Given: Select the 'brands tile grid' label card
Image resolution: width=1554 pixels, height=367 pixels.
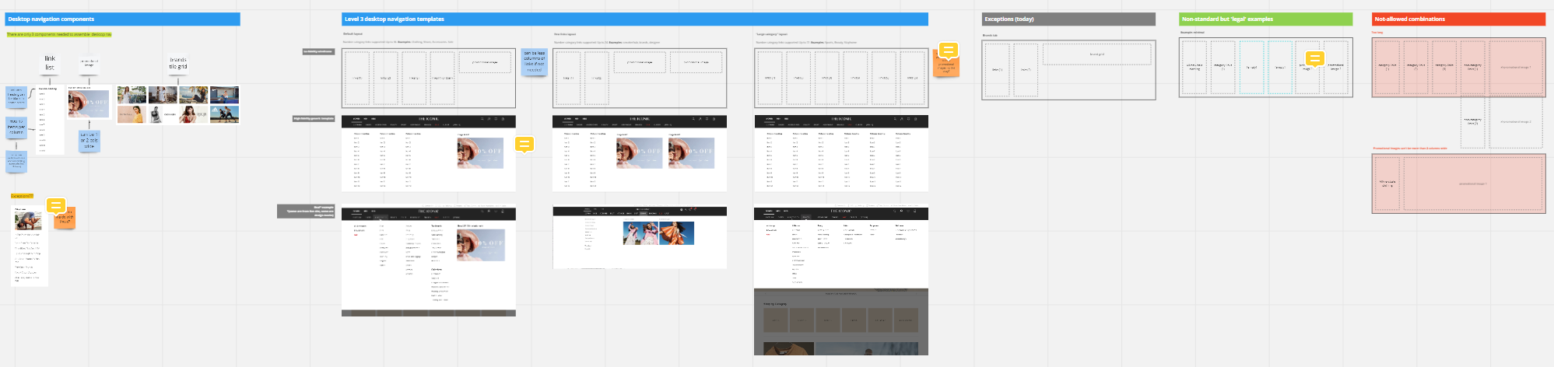Looking at the screenshot, I should click(x=178, y=63).
